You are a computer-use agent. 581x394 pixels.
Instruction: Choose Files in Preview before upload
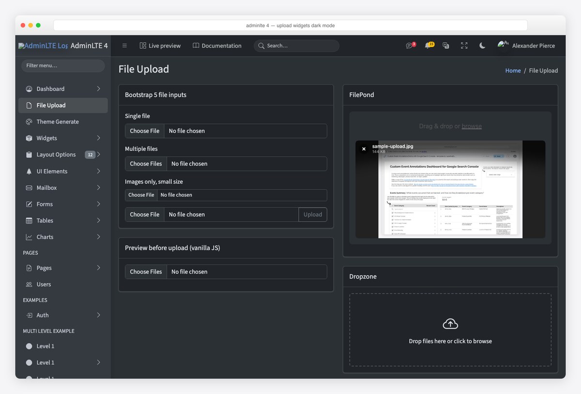click(x=146, y=272)
